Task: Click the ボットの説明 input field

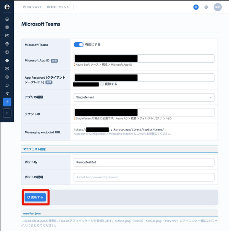Action: click(144, 177)
